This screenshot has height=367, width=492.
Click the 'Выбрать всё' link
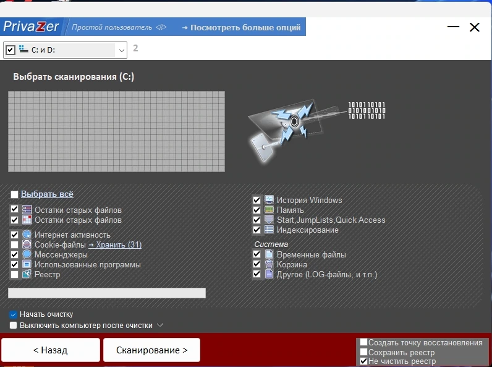pos(47,194)
